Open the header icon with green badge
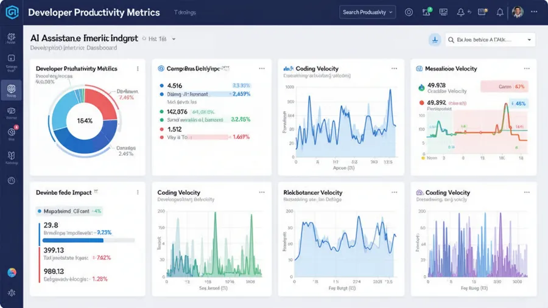Viewport: 548px width, 308px height. (427, 12)
